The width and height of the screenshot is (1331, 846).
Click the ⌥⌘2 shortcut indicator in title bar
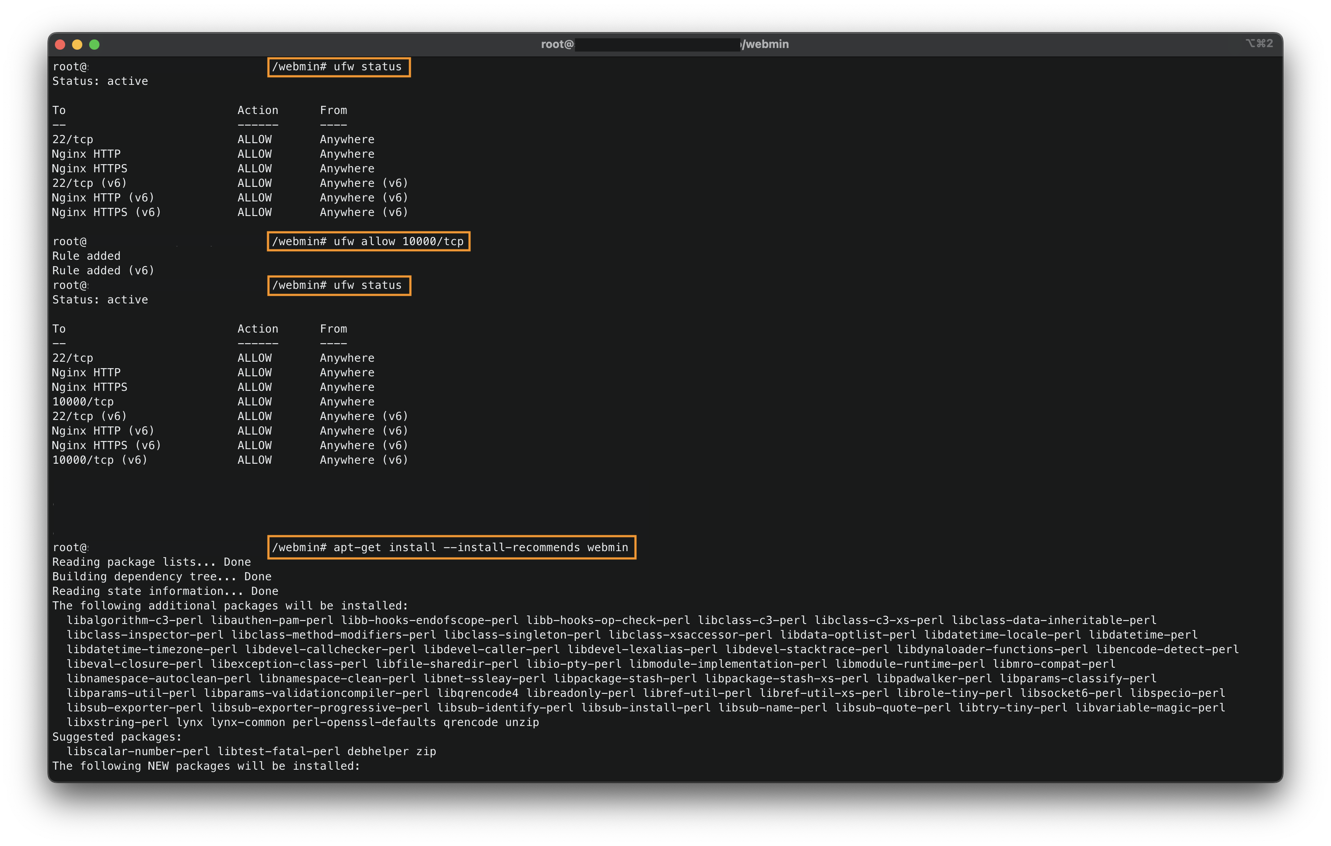point(1259,44)
